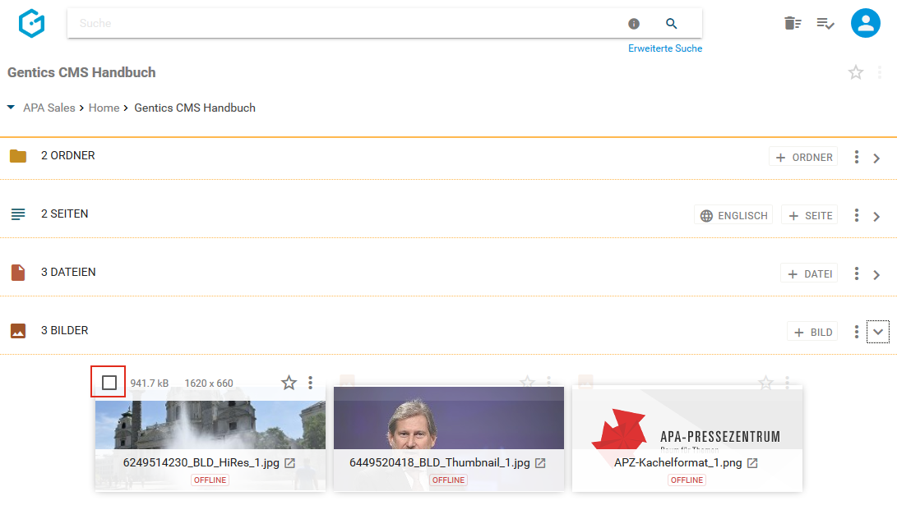Image resolution: width=897 pixels, height=519 pixels.
Task: Toggle favorite star on the HiRes image
Action: [289, 383]
